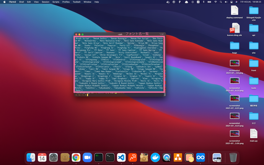Open the volume control in the menu bar
Viewport: 264px width, 165px height.
(226, 2)
